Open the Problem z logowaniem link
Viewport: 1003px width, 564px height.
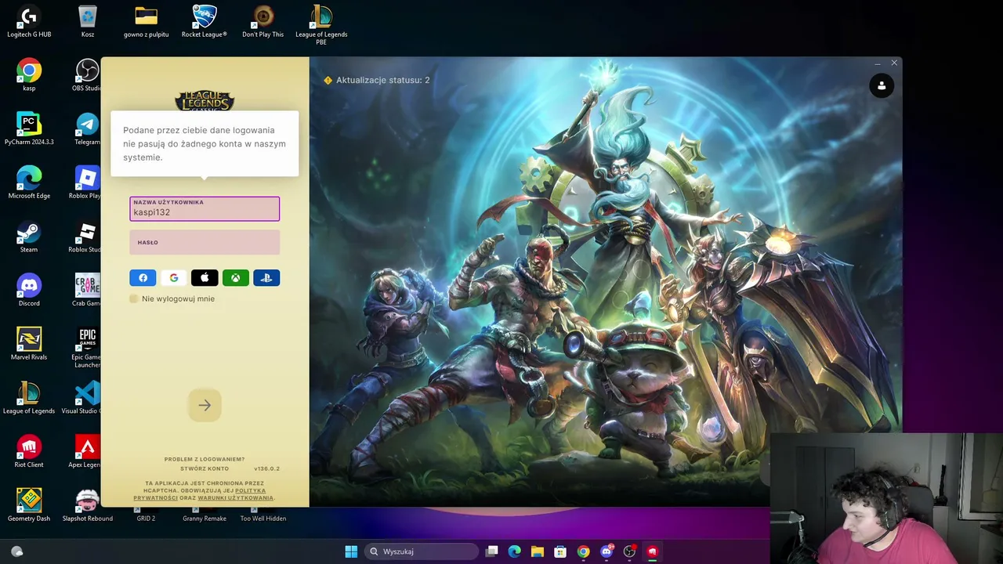click(x=205, y=459)
